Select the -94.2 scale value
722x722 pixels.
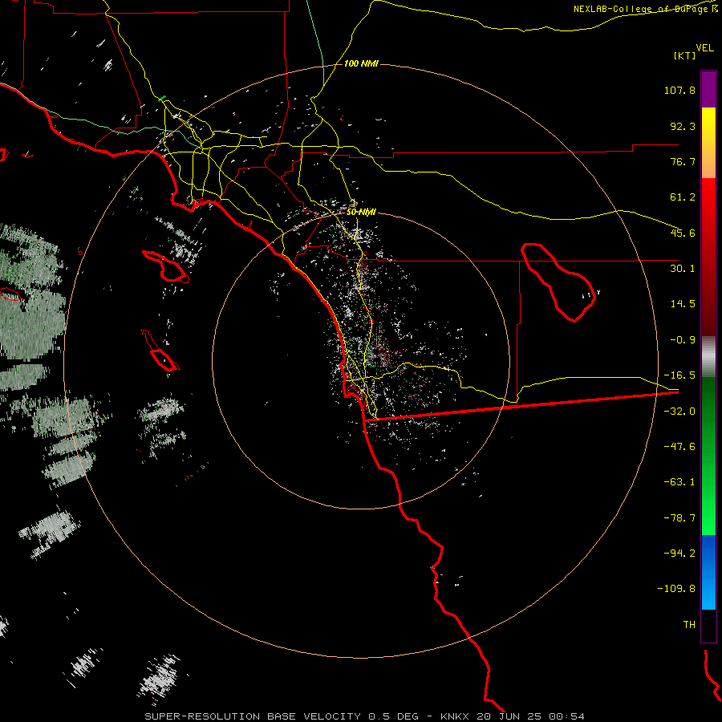[x=679, y=553]
